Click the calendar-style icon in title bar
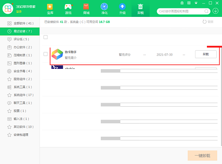The height and width of the screenshot is (164, 222). point(182,3)
